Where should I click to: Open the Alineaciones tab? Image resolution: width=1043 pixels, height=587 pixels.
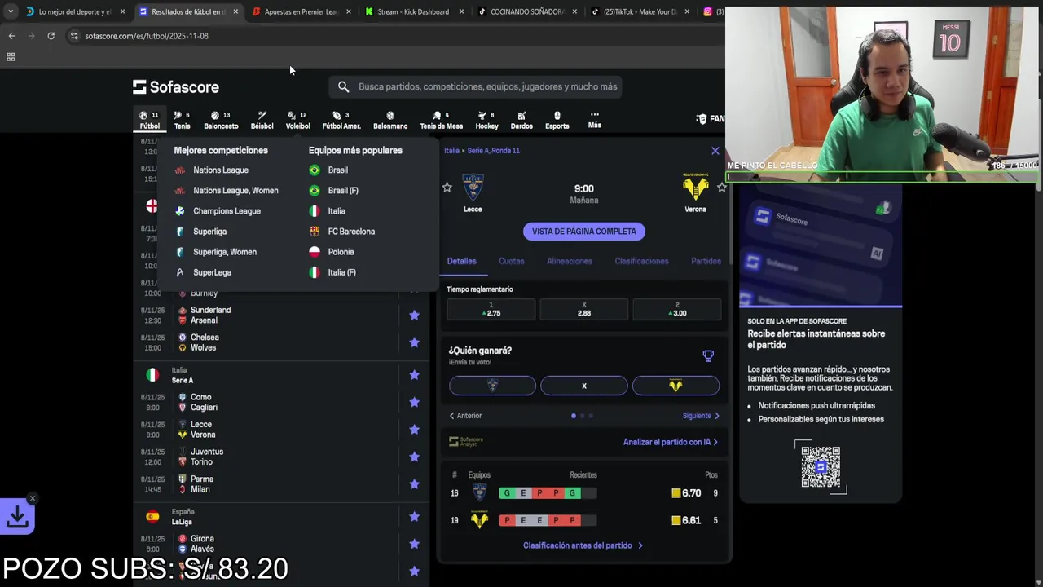(570, 261)
